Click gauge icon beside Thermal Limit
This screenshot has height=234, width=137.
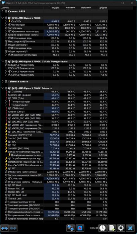pos(6,199)
